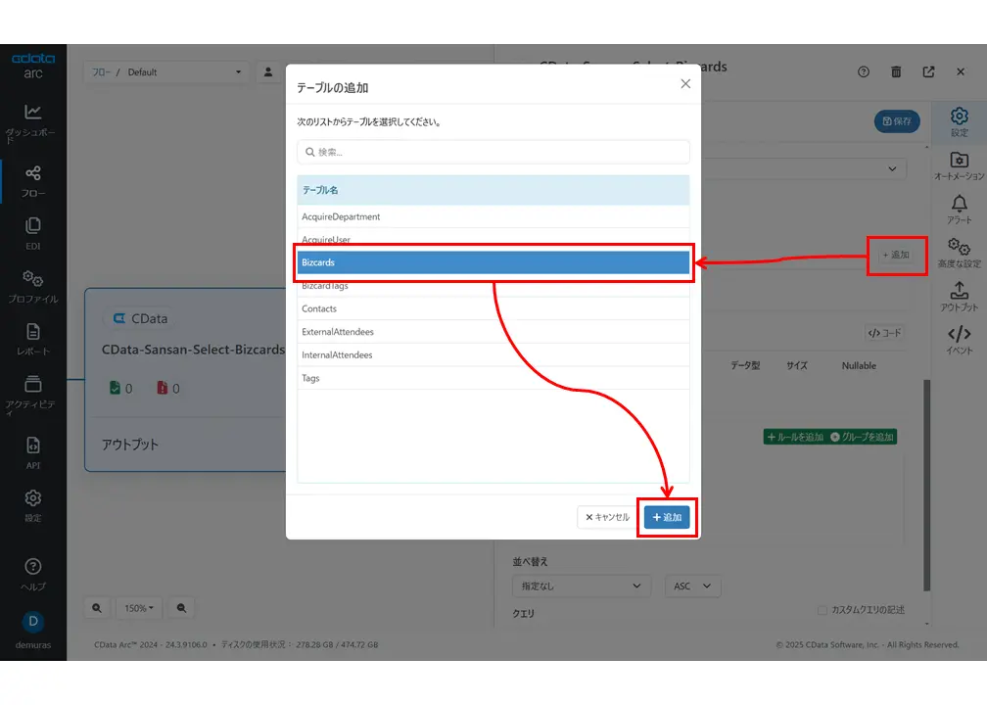Click the Cancel button in dialog
Image resolution: width=987 pixels, height=705 pixels.
[607, 517]
